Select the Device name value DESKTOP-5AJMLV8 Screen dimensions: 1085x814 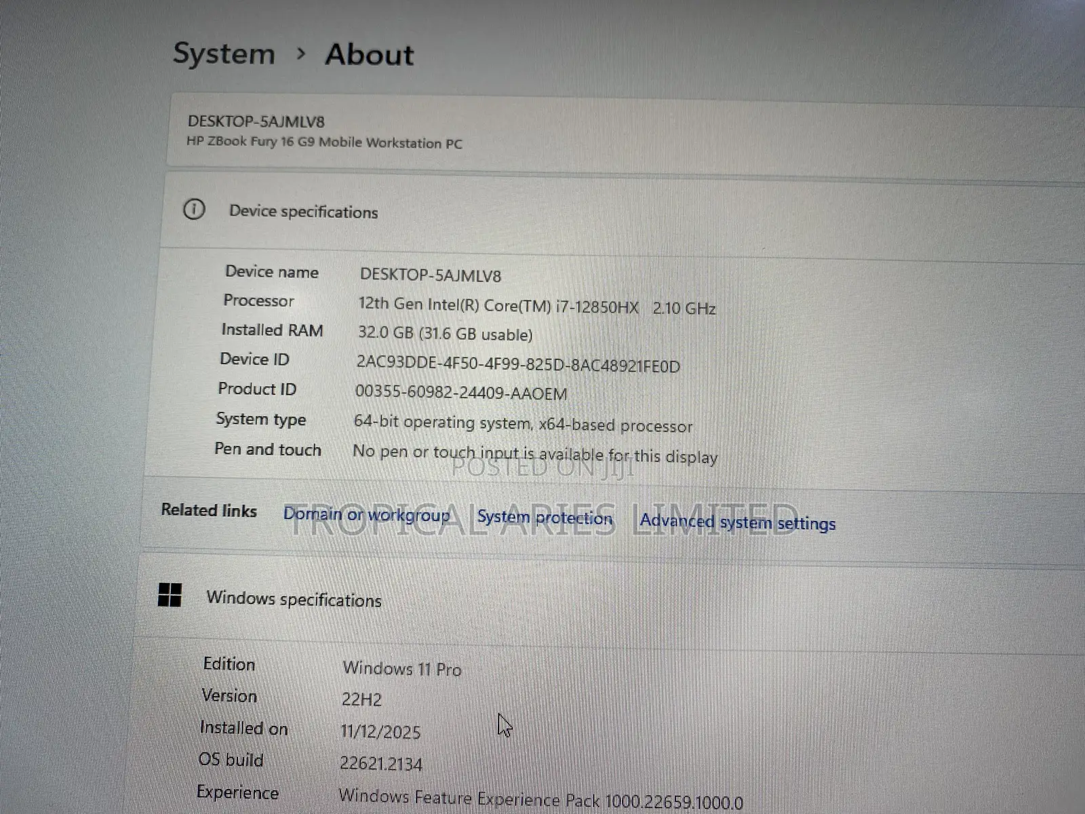coord(431,275)
